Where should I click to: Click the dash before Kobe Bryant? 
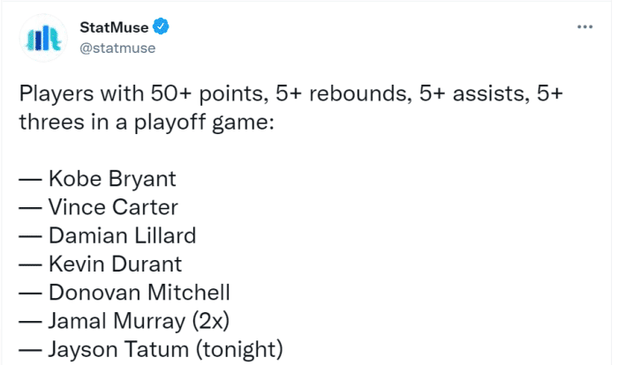[x=30, y=179]
